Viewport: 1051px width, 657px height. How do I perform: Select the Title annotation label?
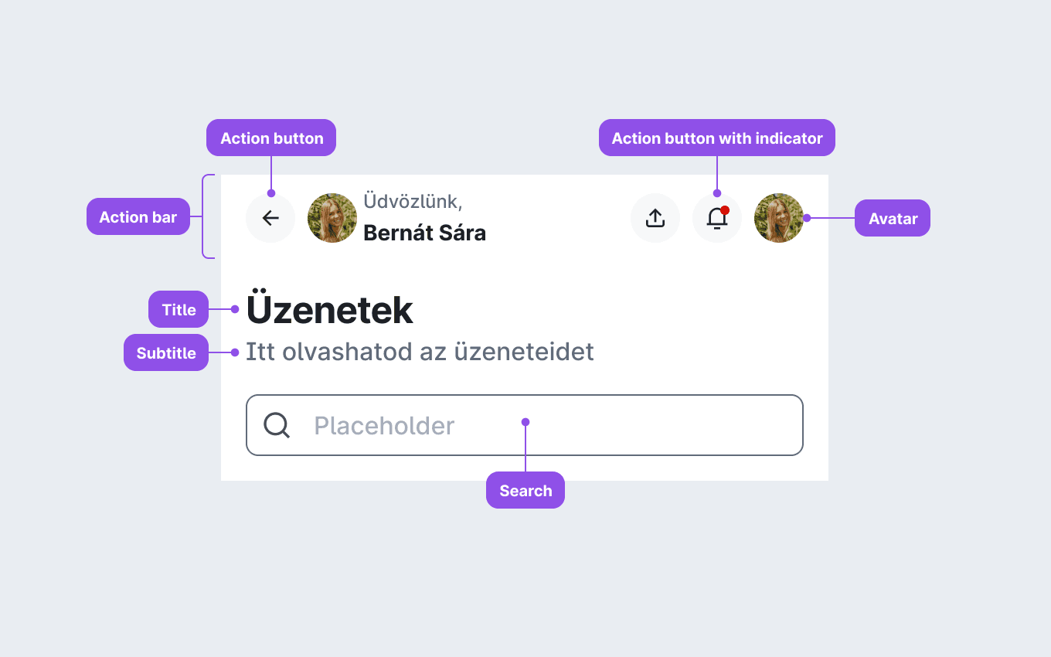pyautogui.click(x=179, y=310)
